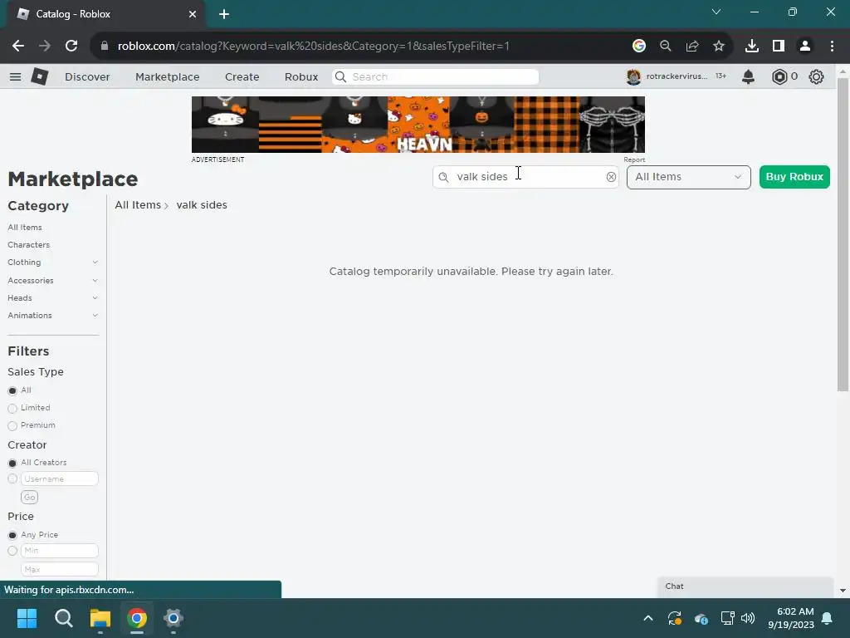The image size is (850, 638).
Task: Open the Roblox hamburger navigation menu
Action: pyautogui.click(x=15, y=76)
